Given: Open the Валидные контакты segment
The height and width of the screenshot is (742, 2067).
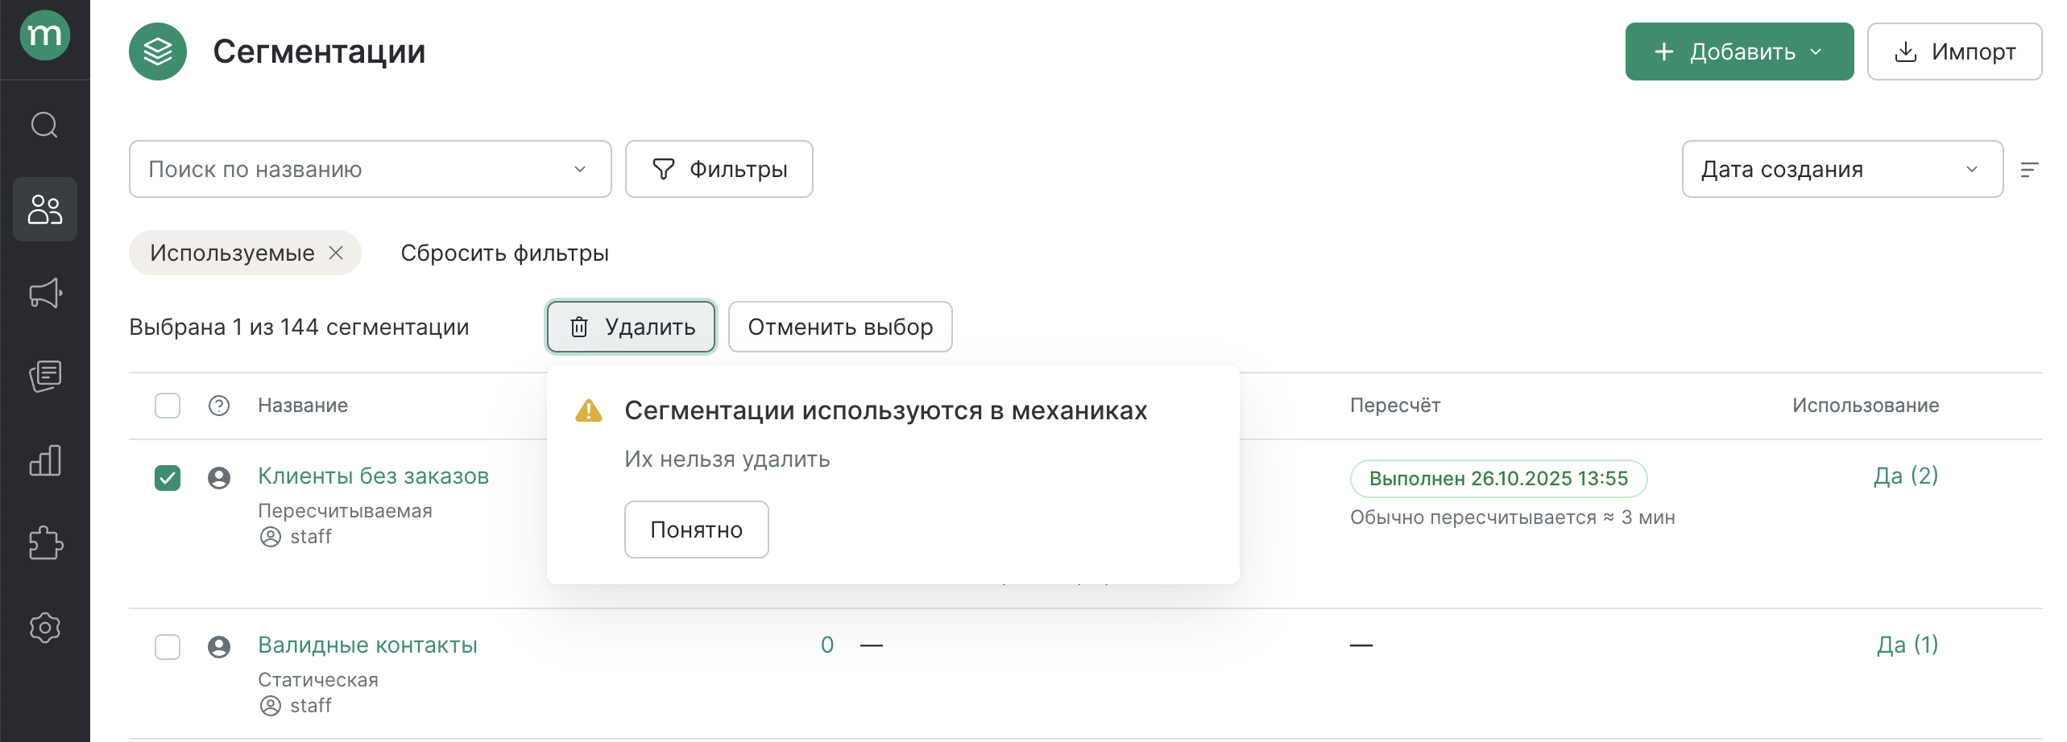Looking at the screenshot, I should 367,645.
